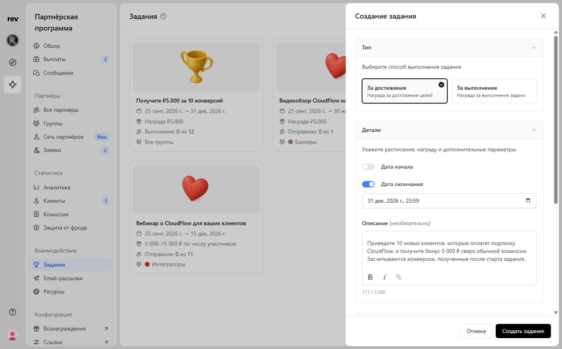Collapse the Тип section
This screenshot has width=562, height=349.
pos(533,47)
